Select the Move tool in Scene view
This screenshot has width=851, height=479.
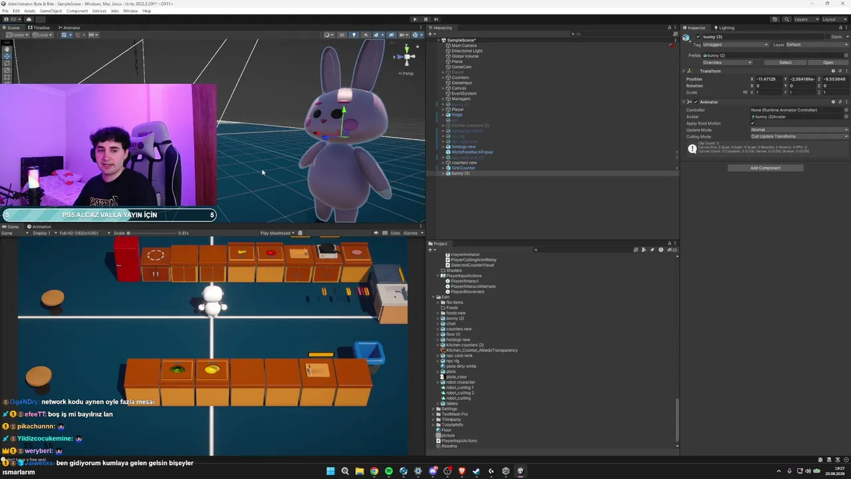pyautogui.click(x=7, y=56)
